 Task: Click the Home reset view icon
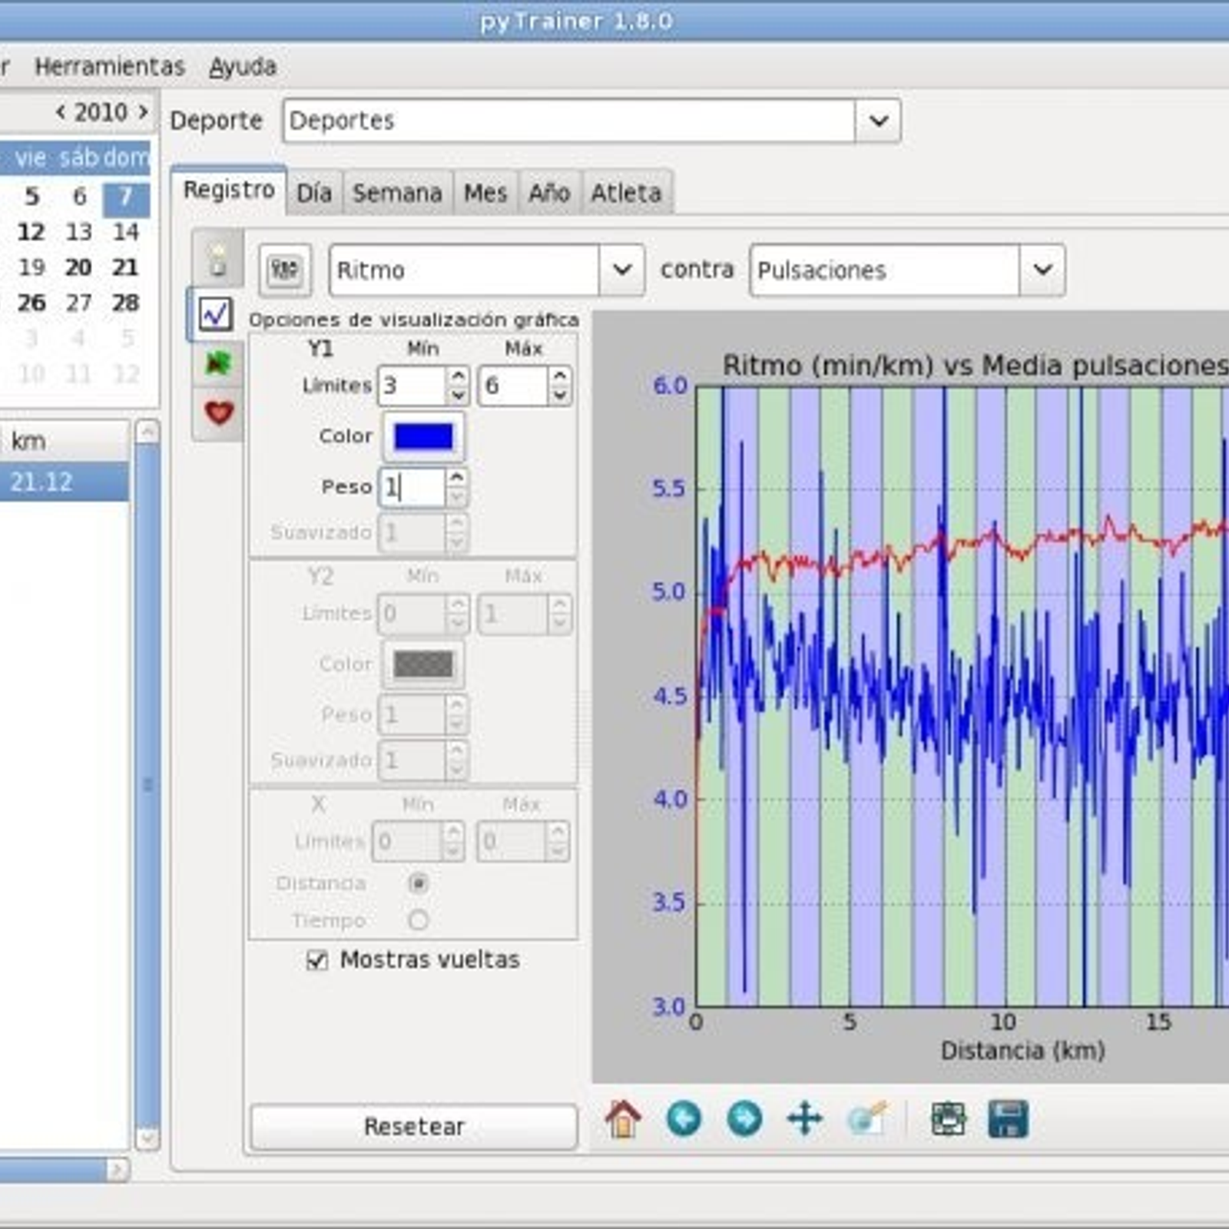coord(622,1118)
